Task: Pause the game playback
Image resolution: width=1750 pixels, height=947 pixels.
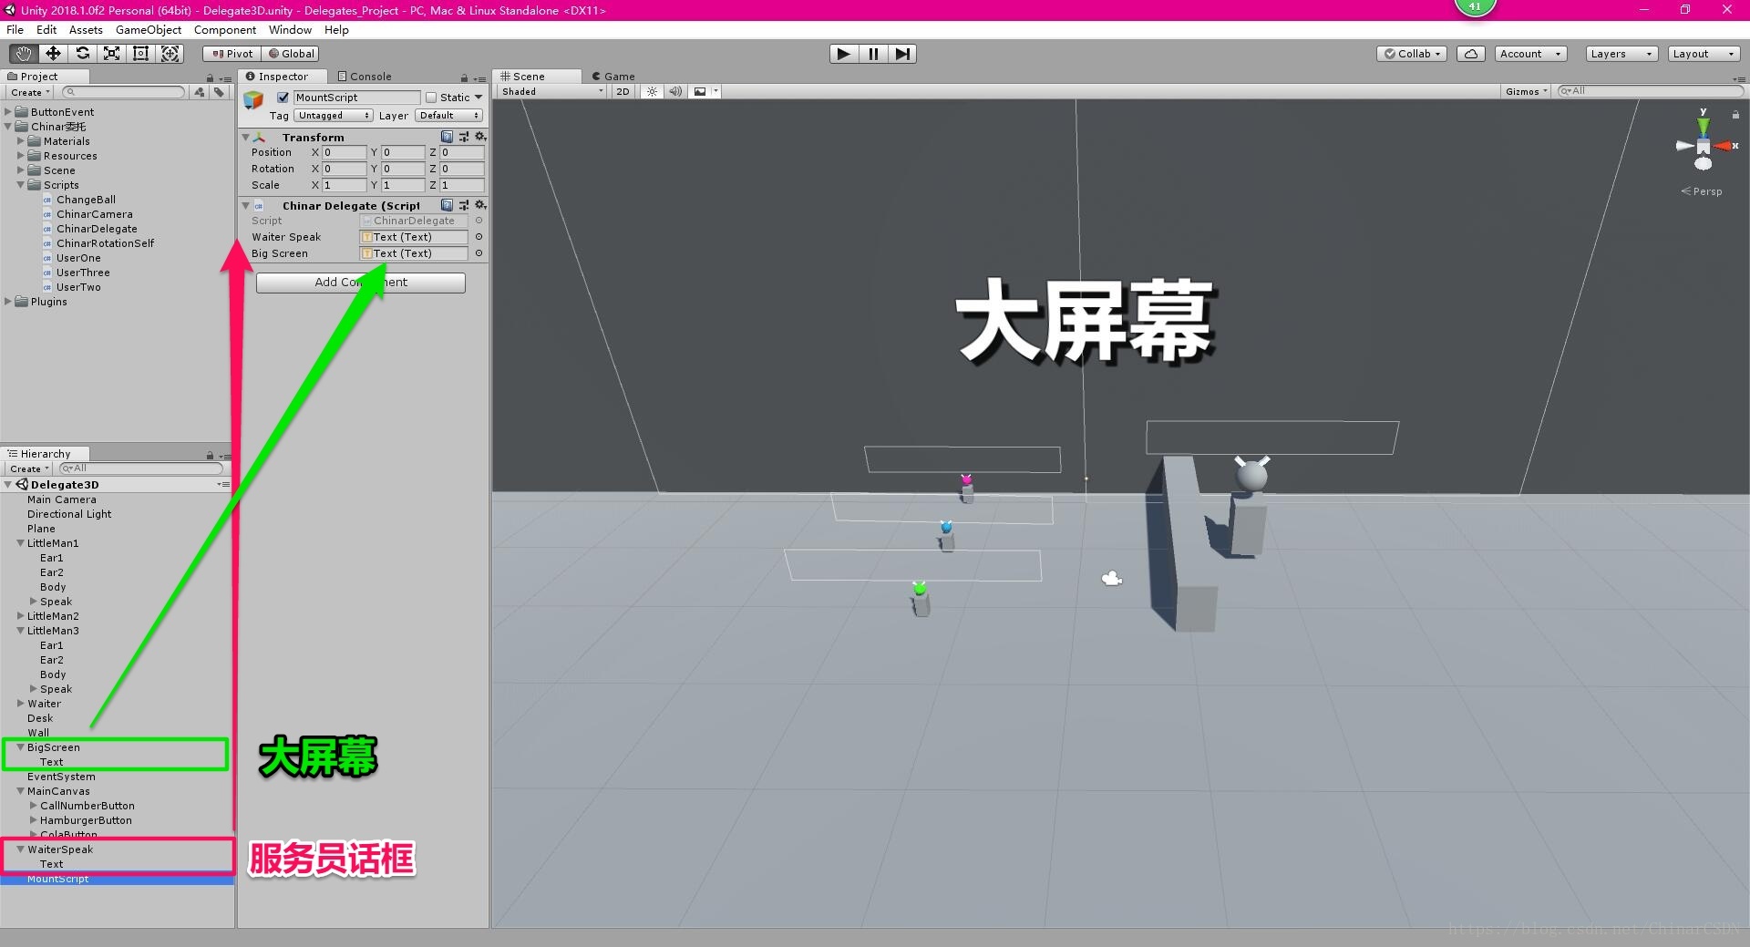Action: [x=873, y=54]
